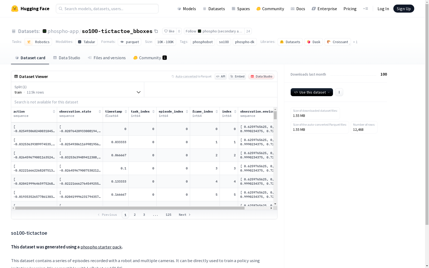The image size is (429, 268).
Task: Sort the action column
Action: pos(54,111)
